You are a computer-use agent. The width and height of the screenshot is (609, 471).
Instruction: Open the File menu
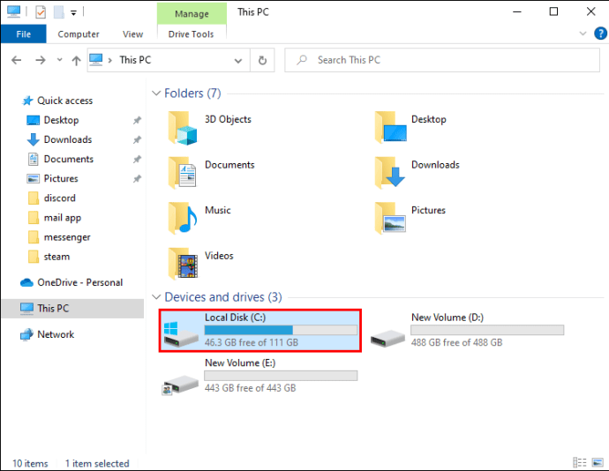(24, 34)
